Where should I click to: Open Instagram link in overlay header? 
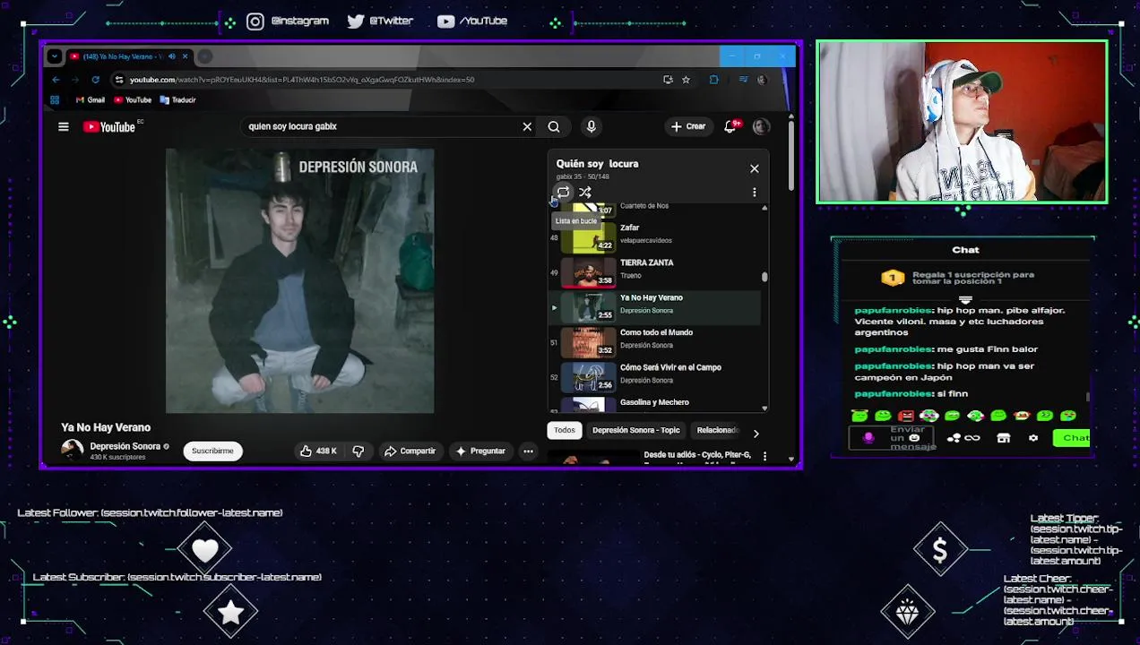[x=288, y=21]
